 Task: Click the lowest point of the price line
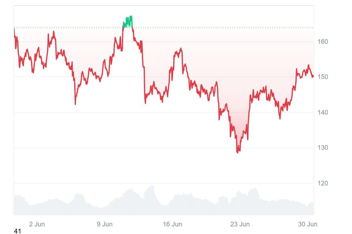point(238,152)
